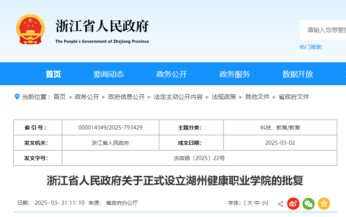Click index number 000014349/2025-793429

110,128
